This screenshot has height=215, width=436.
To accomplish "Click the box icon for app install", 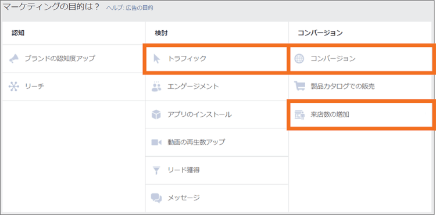I will (156, 114).
